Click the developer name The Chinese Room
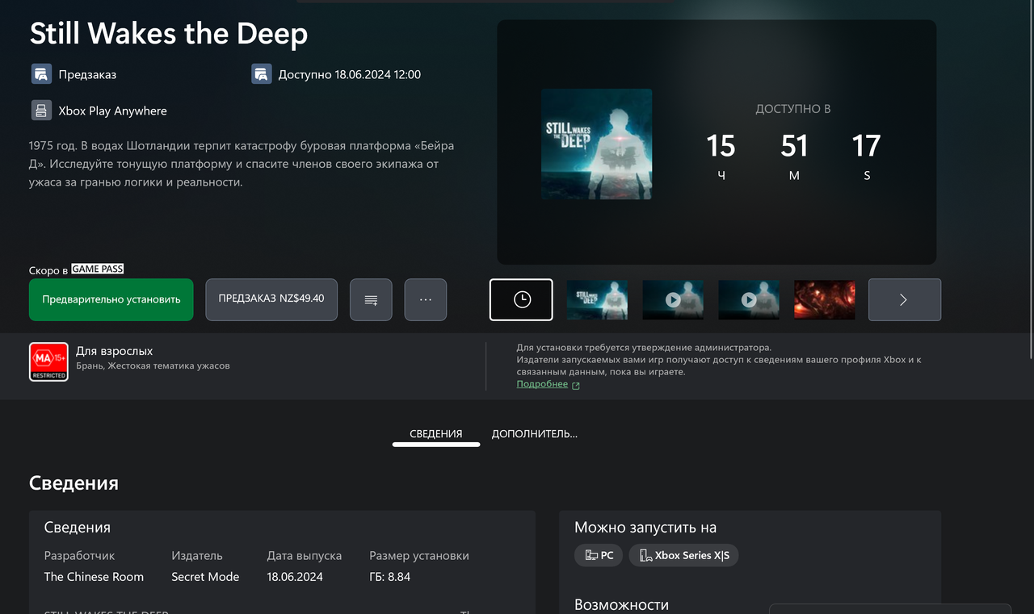 (x=94, y=577)
